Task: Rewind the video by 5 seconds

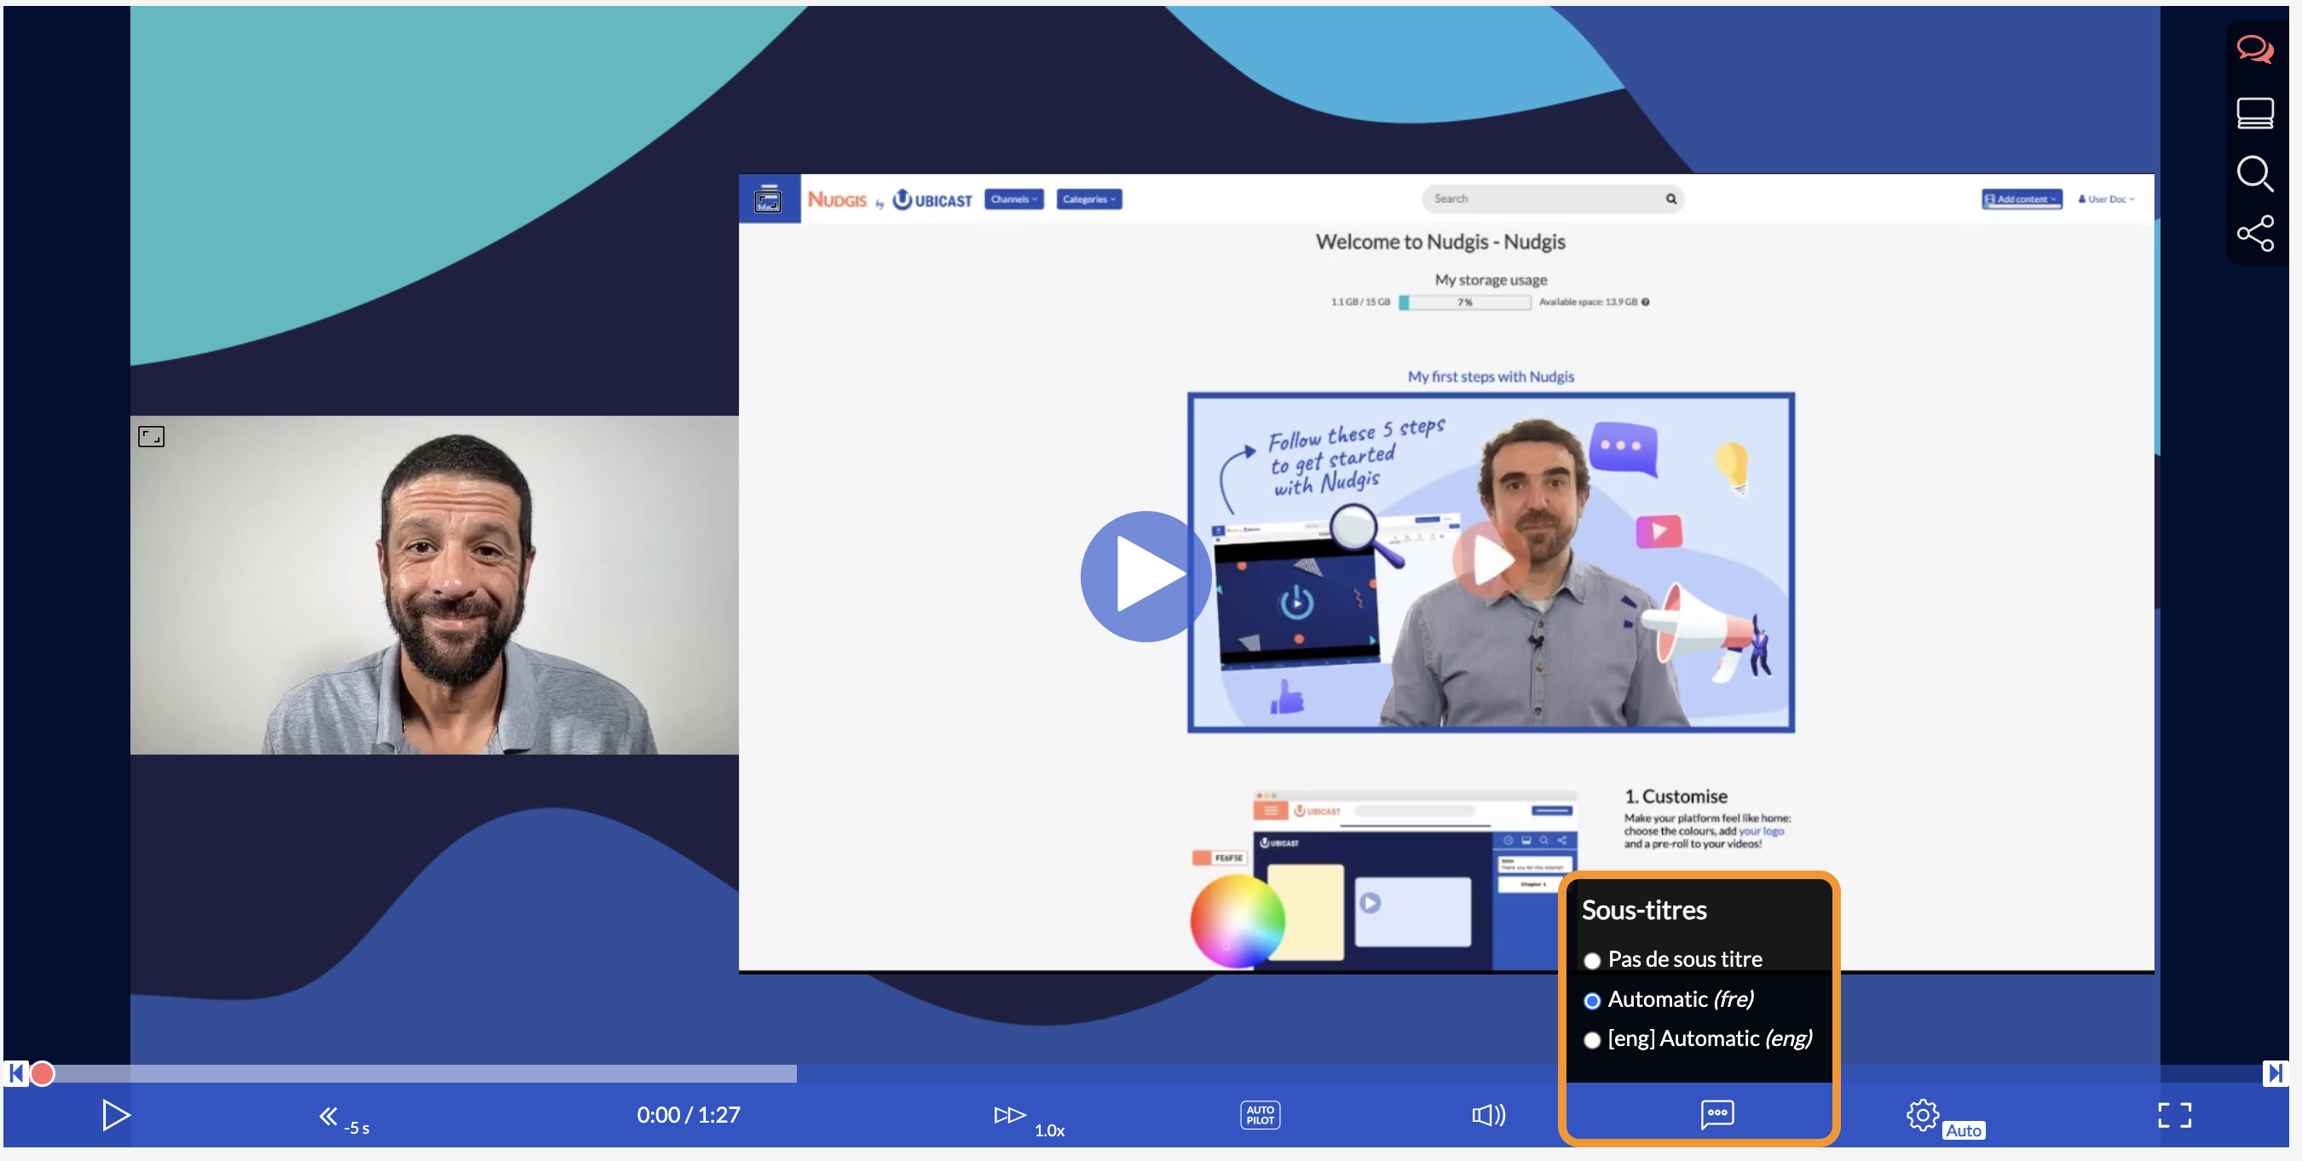Action: 343,1118
